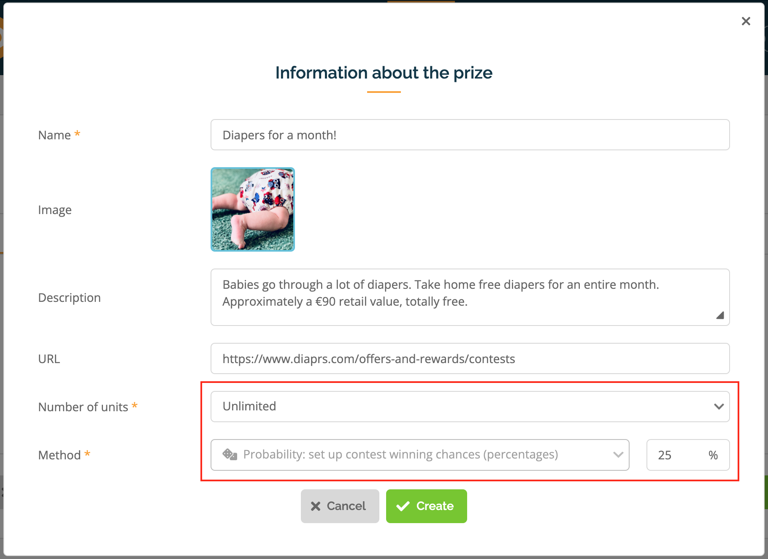Screen dimensions: 768x559
Task: Click the 'Information about the prize' heading
Action: point(384,73)
